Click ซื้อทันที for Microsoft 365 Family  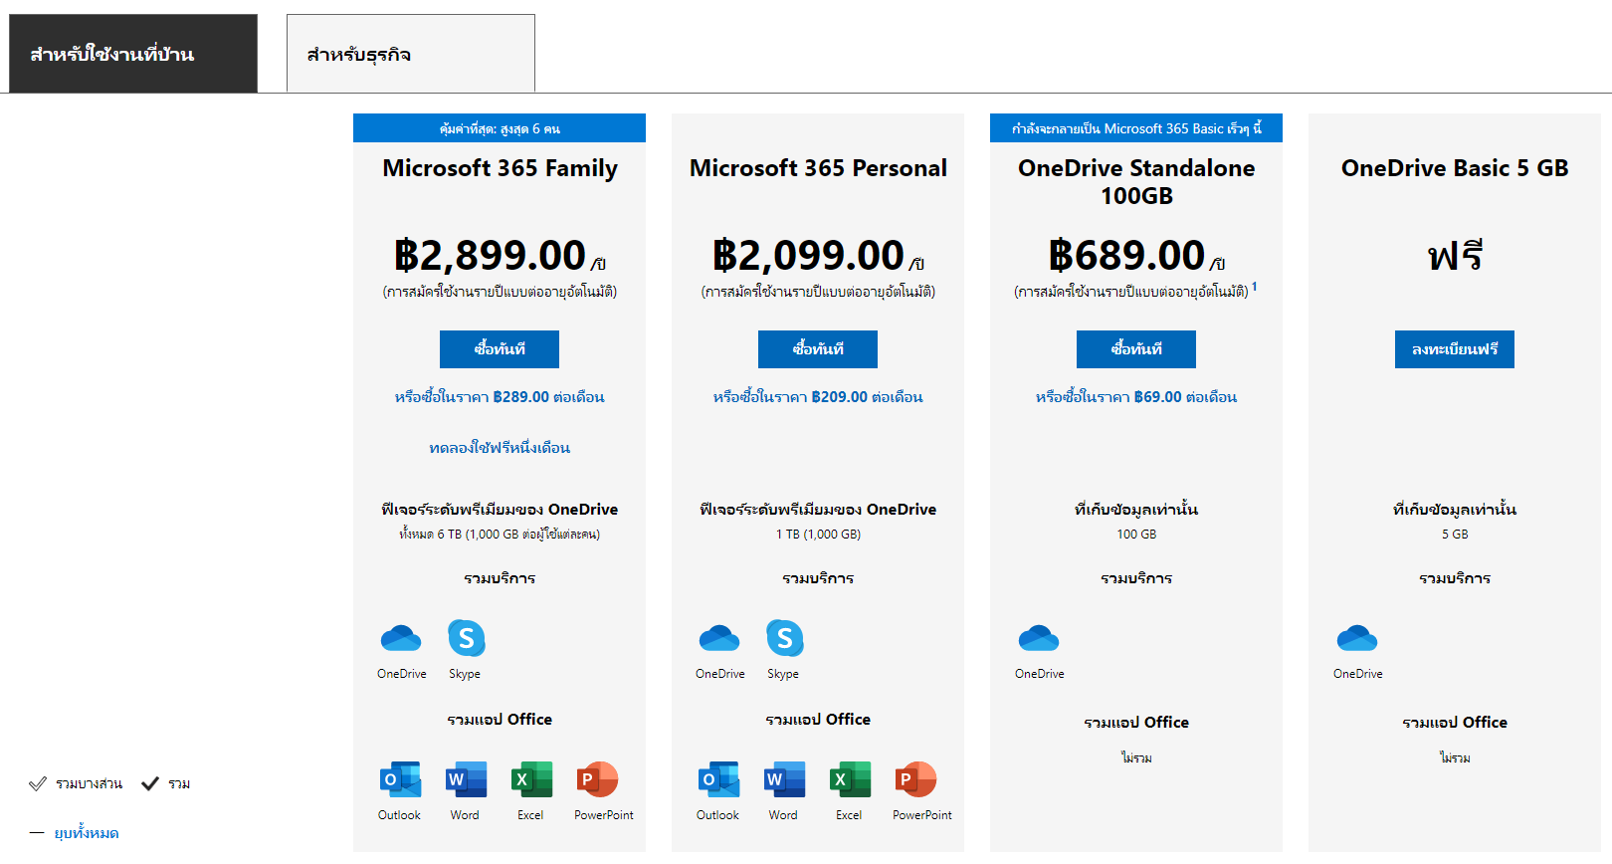(500, 349)
